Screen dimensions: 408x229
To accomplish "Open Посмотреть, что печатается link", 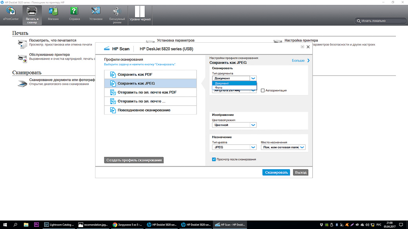I will (x=53, y=40).
